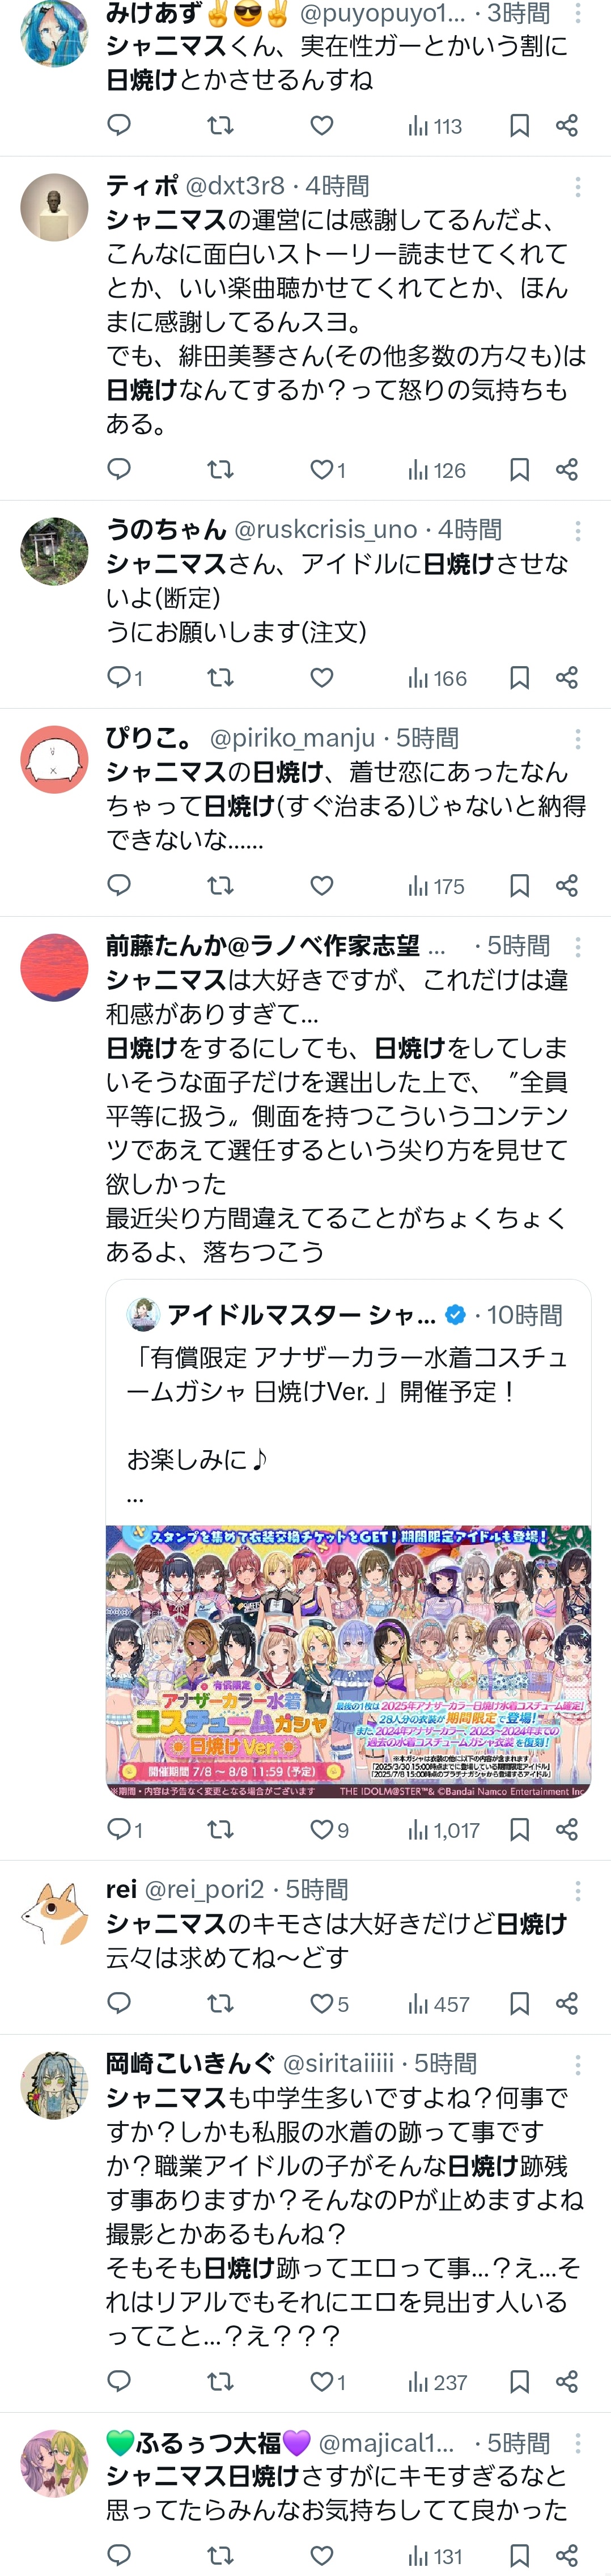
Task: Open the three-dot menu on 岡崎こいきんぐ's tweet
Action: tap(577, 2065)
